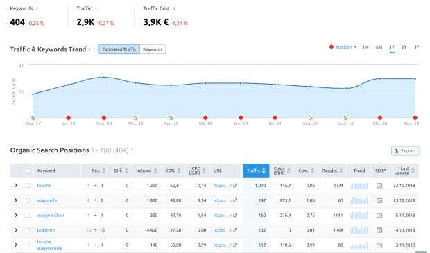The width and height of the screenshot is (430, 253).
Task: Sort table by the Diff. column arrows
Action: [126, 171]
